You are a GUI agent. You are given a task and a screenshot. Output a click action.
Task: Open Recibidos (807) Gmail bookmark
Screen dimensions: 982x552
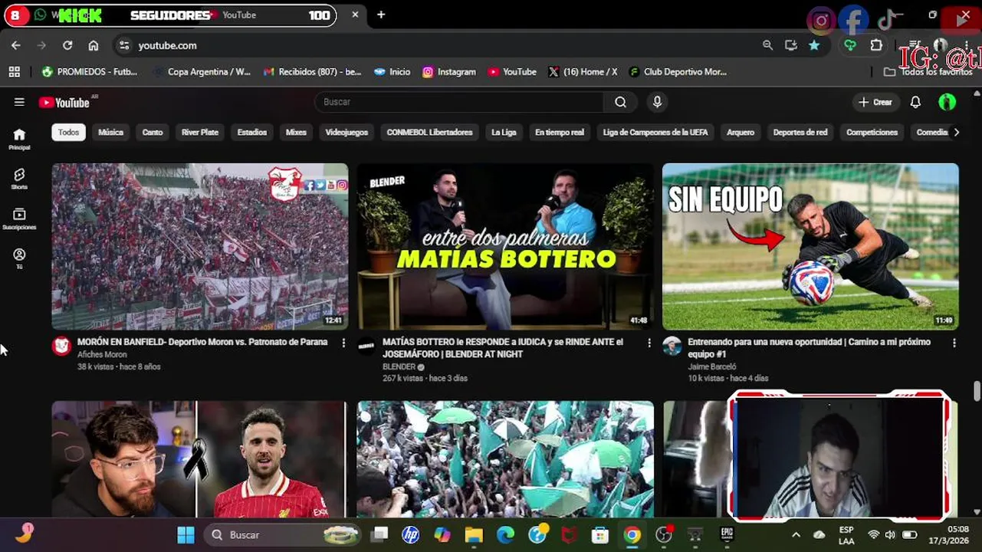coord(312,71)
